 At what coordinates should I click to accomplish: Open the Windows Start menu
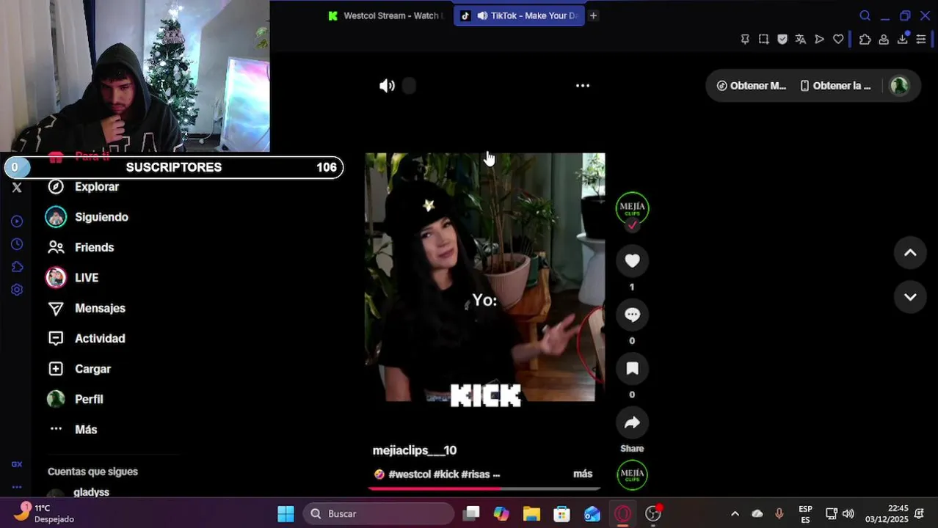coord(286,514)
